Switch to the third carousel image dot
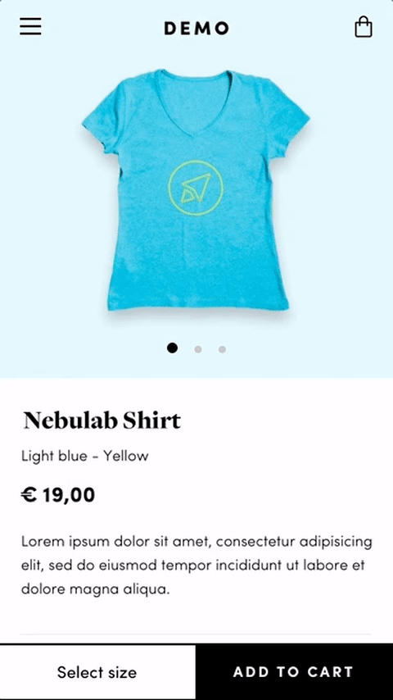 tap(222, 349)
